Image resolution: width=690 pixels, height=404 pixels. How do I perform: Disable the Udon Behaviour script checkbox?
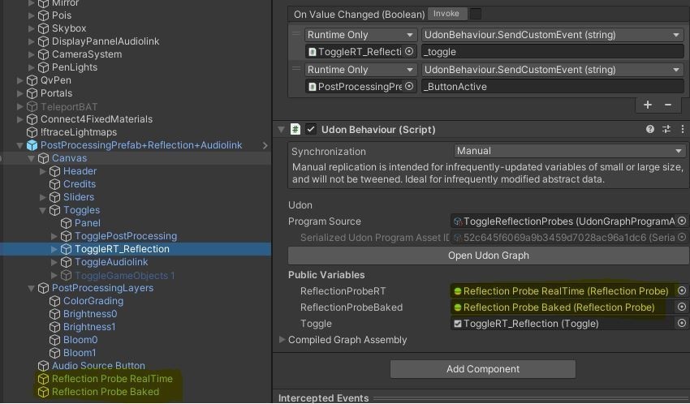pyautogui.click(x=311, y=129)
